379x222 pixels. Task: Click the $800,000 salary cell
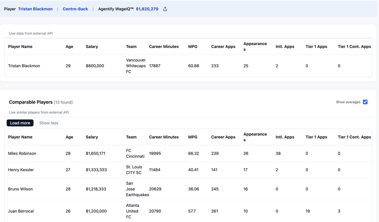[95, 66]
